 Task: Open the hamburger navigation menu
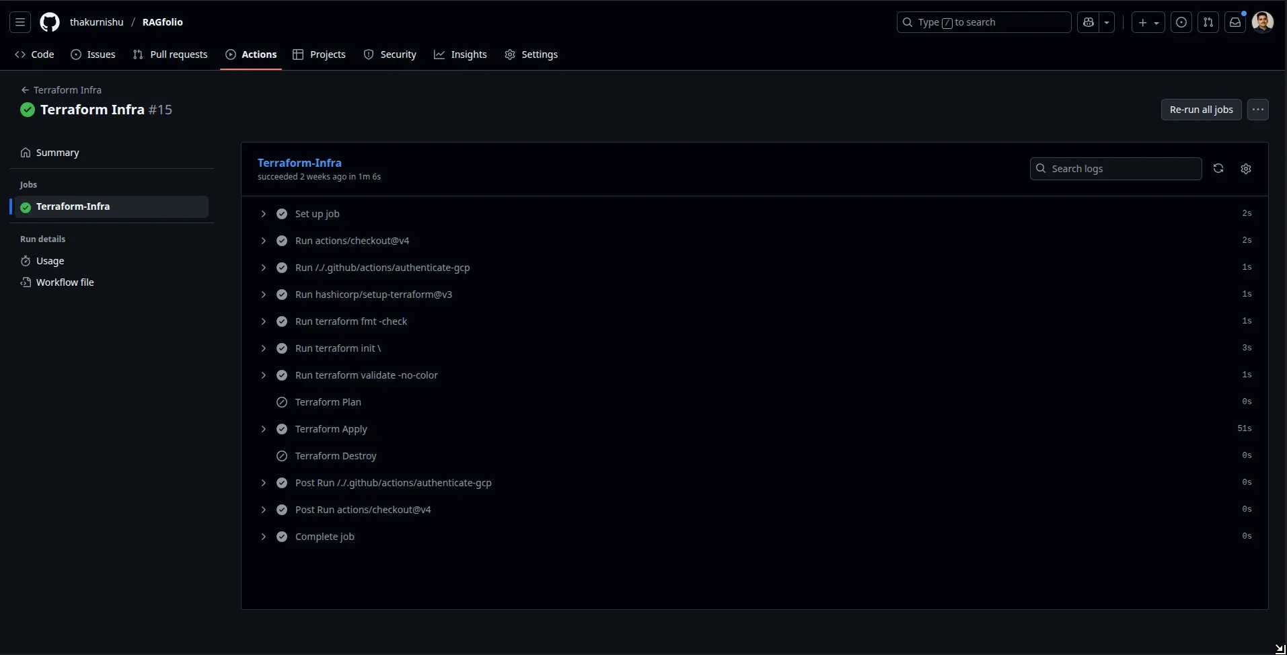20,22
